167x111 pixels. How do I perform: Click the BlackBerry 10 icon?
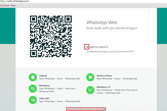pos(90,90)
